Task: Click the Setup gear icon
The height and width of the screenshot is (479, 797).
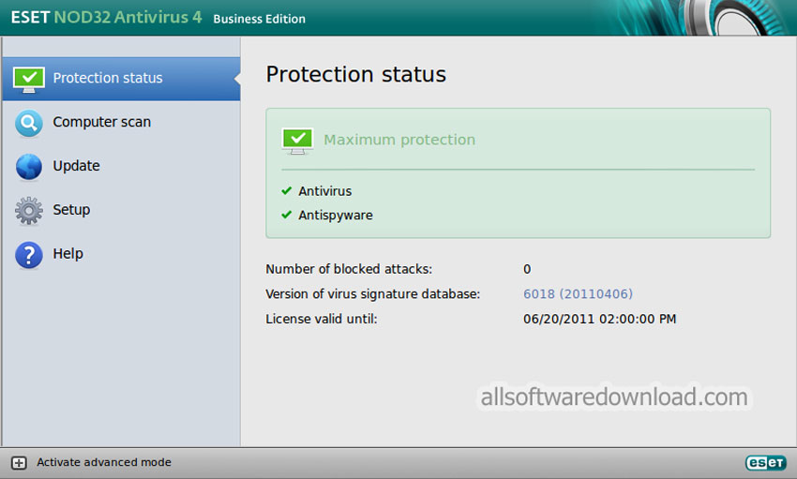Action: pyautogui.click(x=28, y=210)
